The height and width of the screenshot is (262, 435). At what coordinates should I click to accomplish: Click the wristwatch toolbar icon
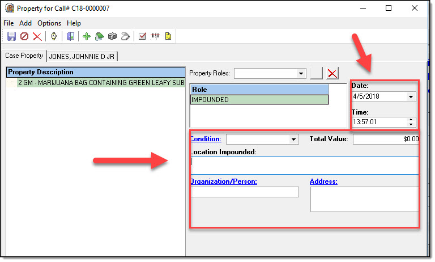pos(54,36)
